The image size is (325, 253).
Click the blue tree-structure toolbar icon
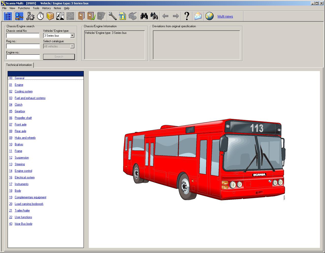8,16
